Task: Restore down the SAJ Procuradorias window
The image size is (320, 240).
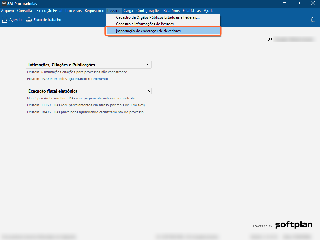Action: (298, 3)
